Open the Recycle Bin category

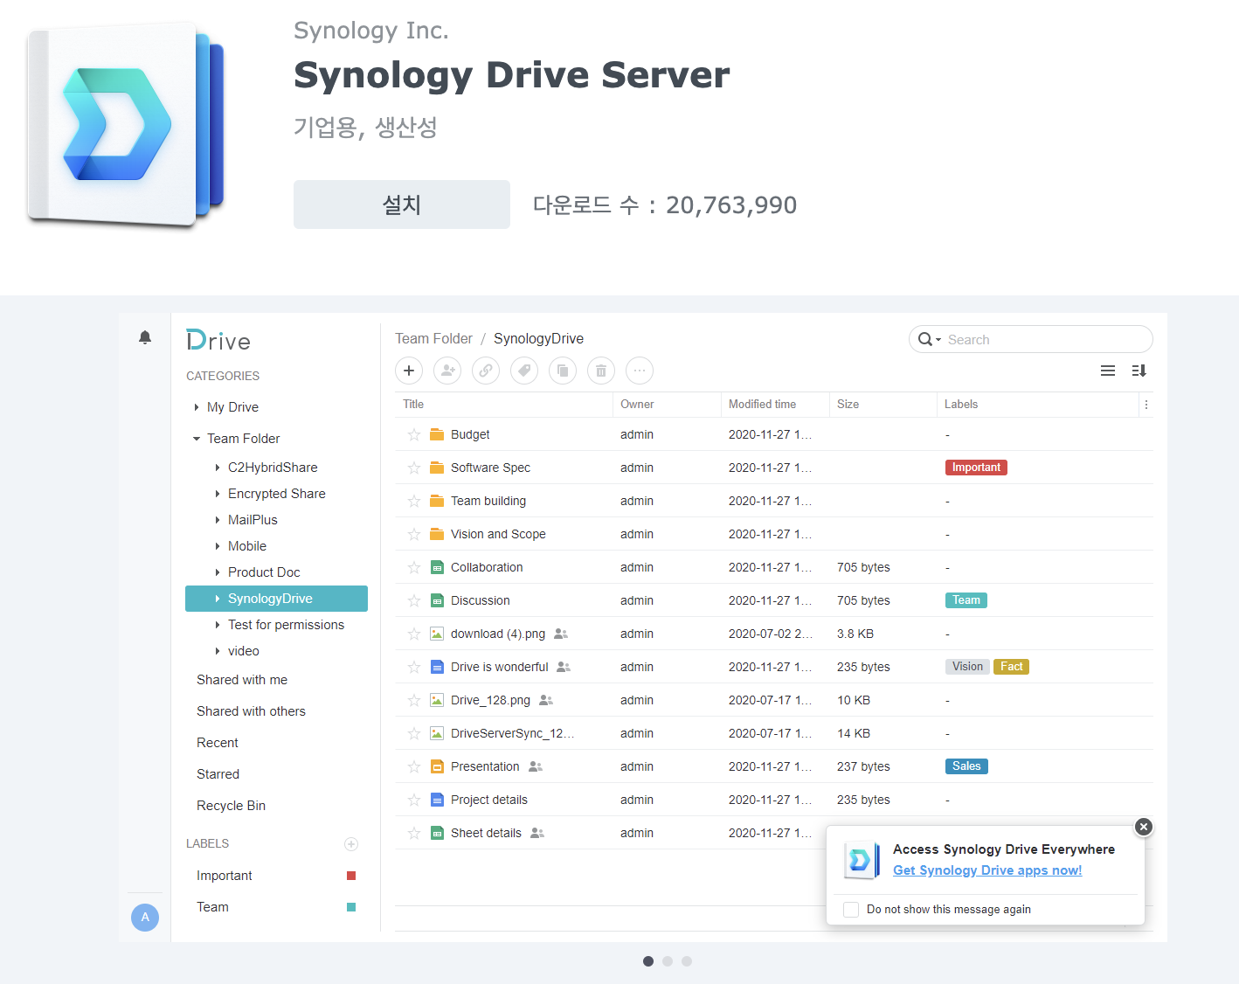point(231,806)
